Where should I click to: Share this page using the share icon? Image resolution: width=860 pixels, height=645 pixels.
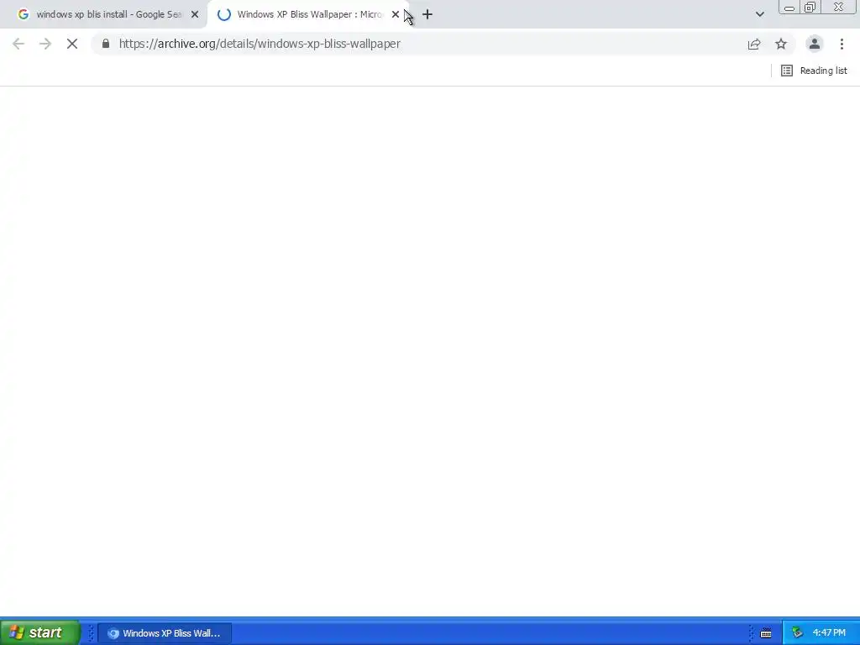point(754,44)
